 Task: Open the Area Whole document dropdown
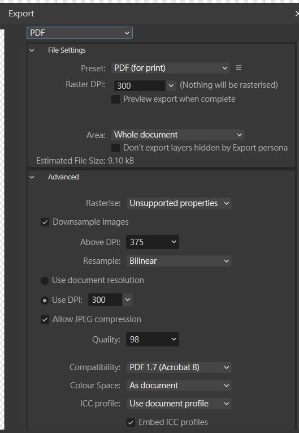(178, 135)
